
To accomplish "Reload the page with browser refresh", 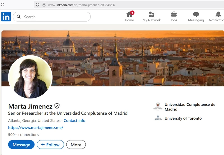I will point(3,5).
